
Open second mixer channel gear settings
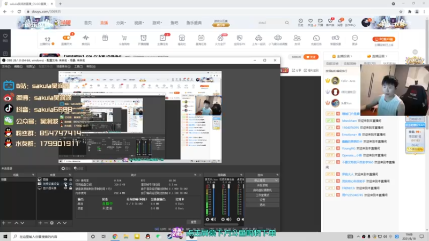223,219
